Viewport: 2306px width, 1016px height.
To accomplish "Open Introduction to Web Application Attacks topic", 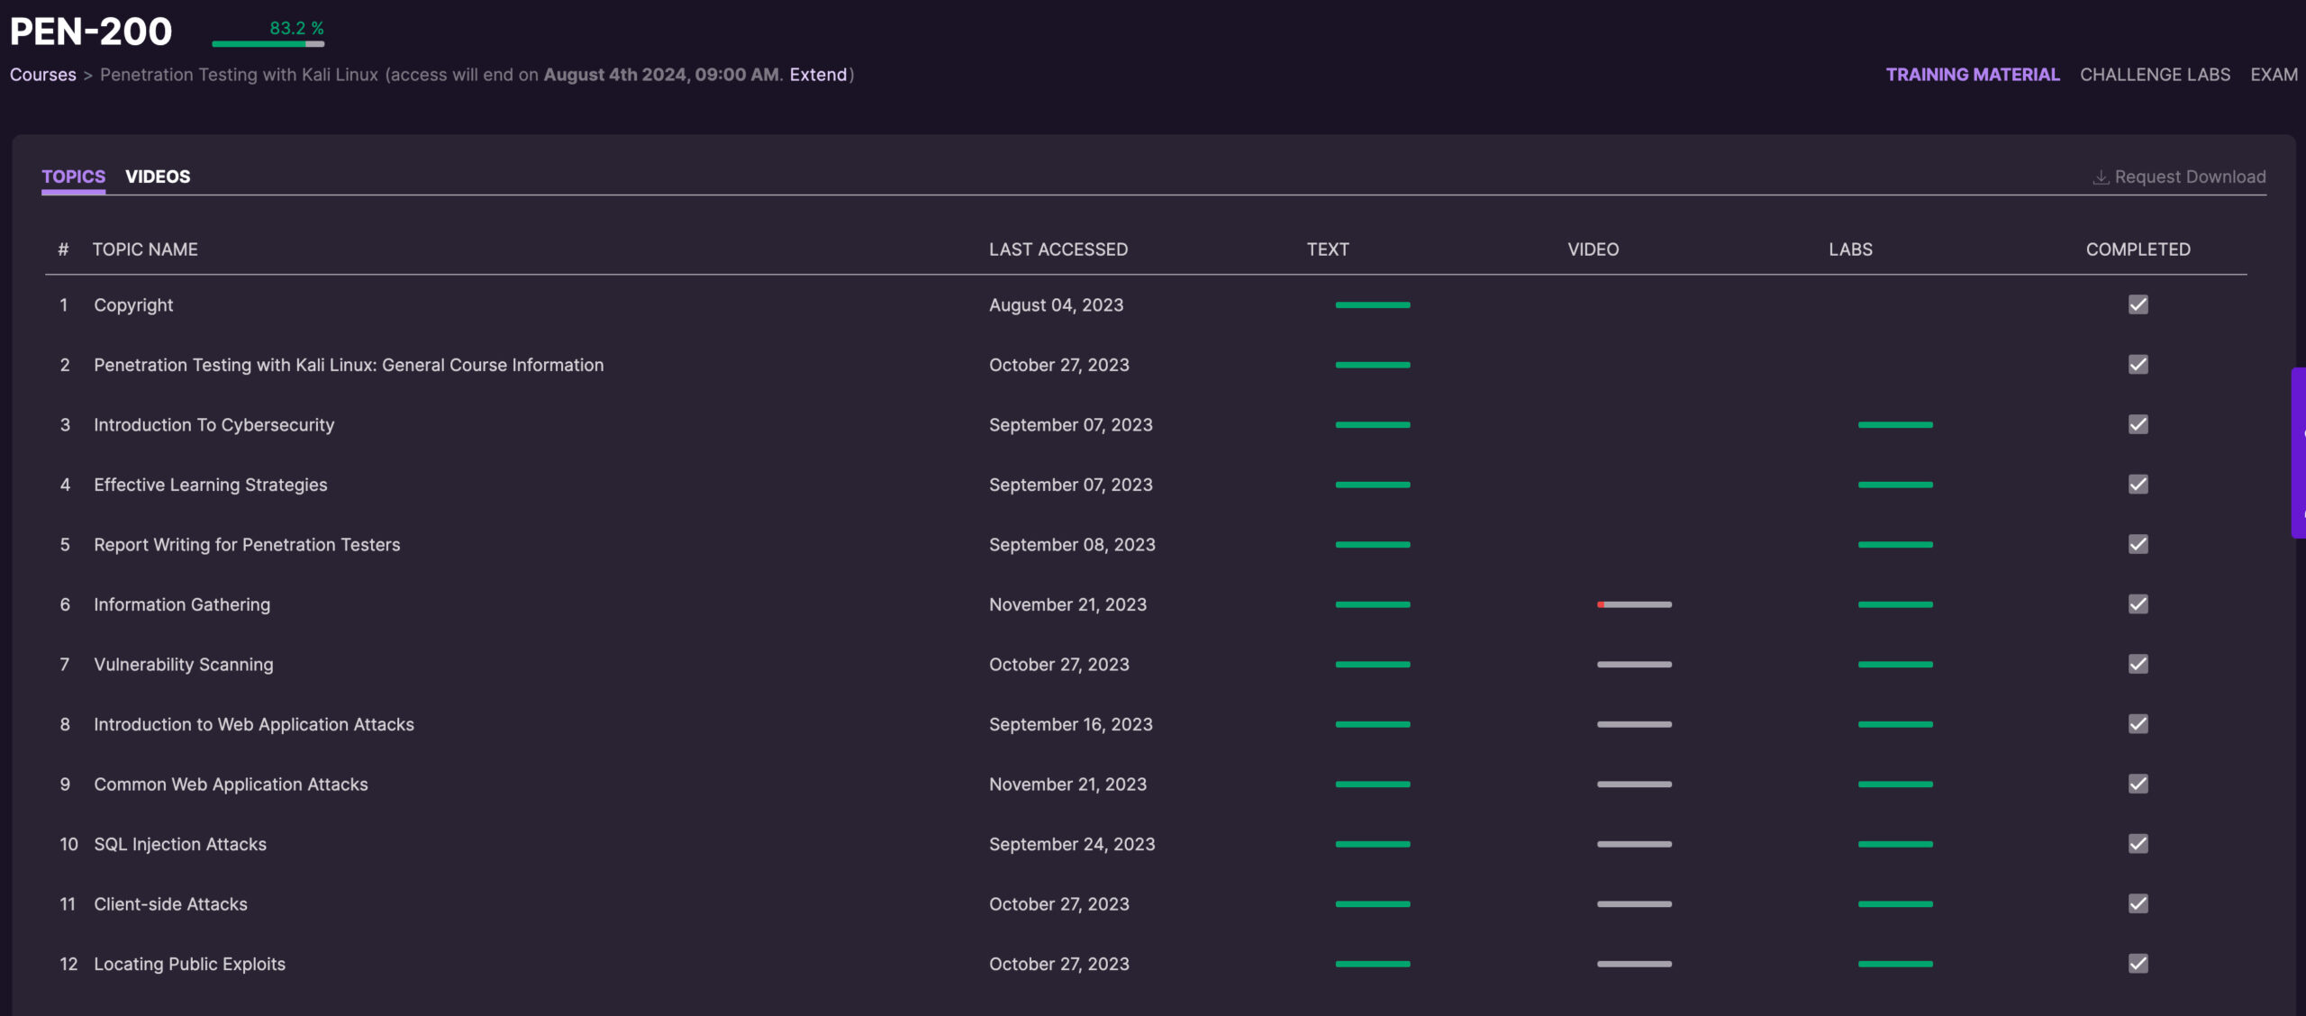I will click(x=254, y=724).
